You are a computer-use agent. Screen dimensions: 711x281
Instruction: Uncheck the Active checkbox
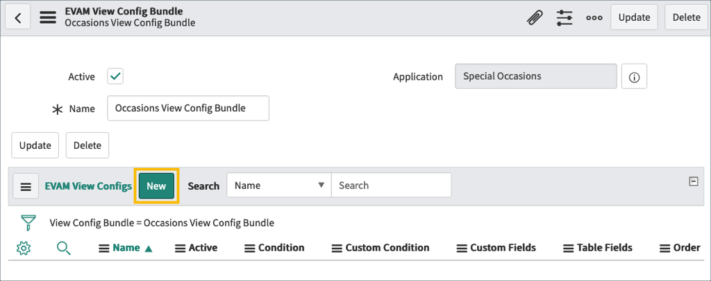(x=115, y=76)
